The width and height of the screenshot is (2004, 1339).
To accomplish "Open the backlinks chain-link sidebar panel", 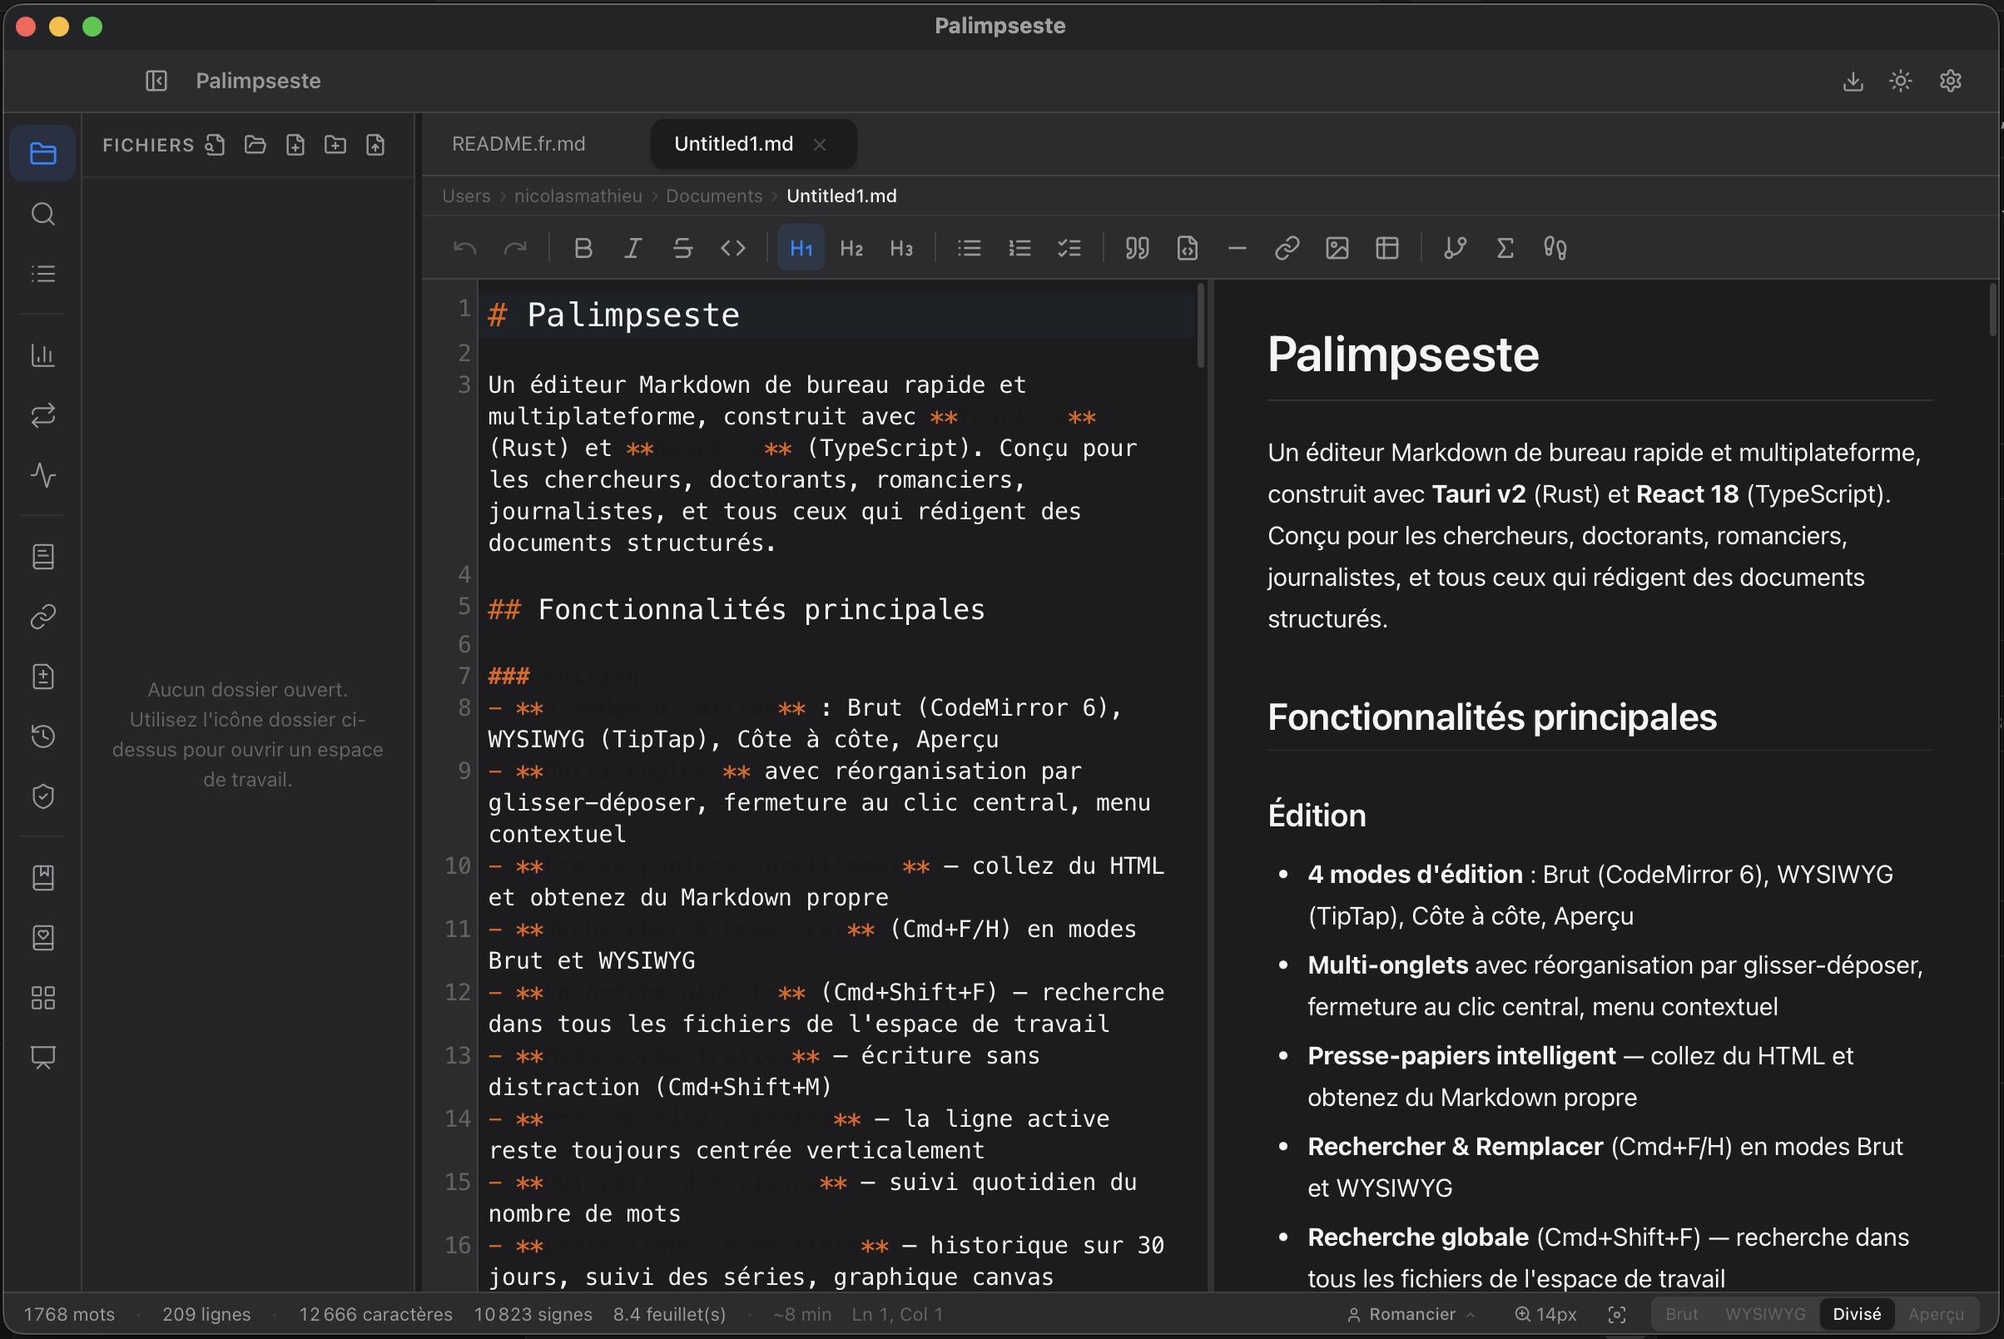I will tap(42, 617).
